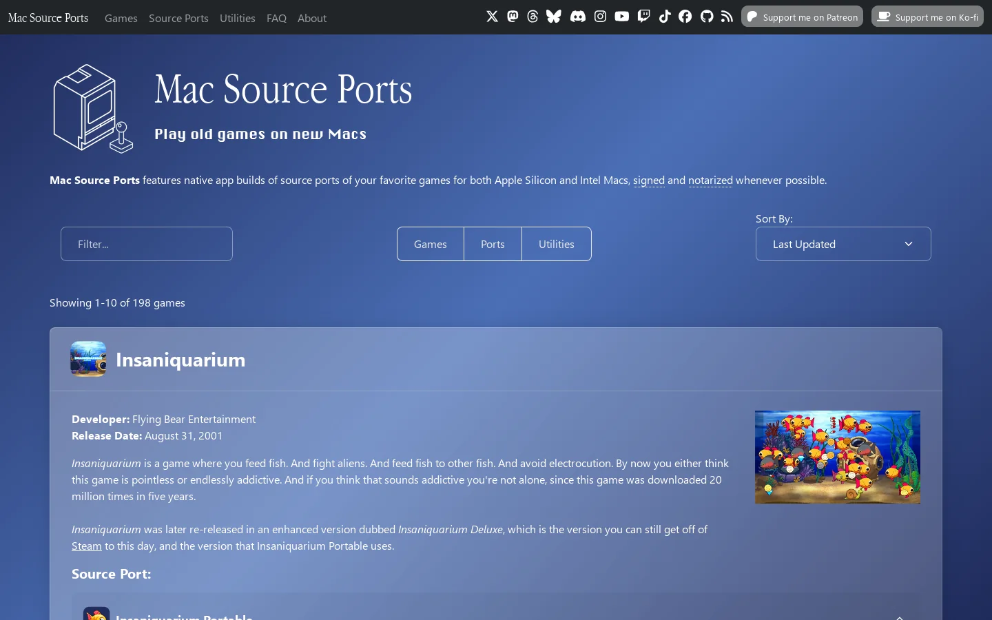
Task: Open the About navbar item
Action: (312, 18)
